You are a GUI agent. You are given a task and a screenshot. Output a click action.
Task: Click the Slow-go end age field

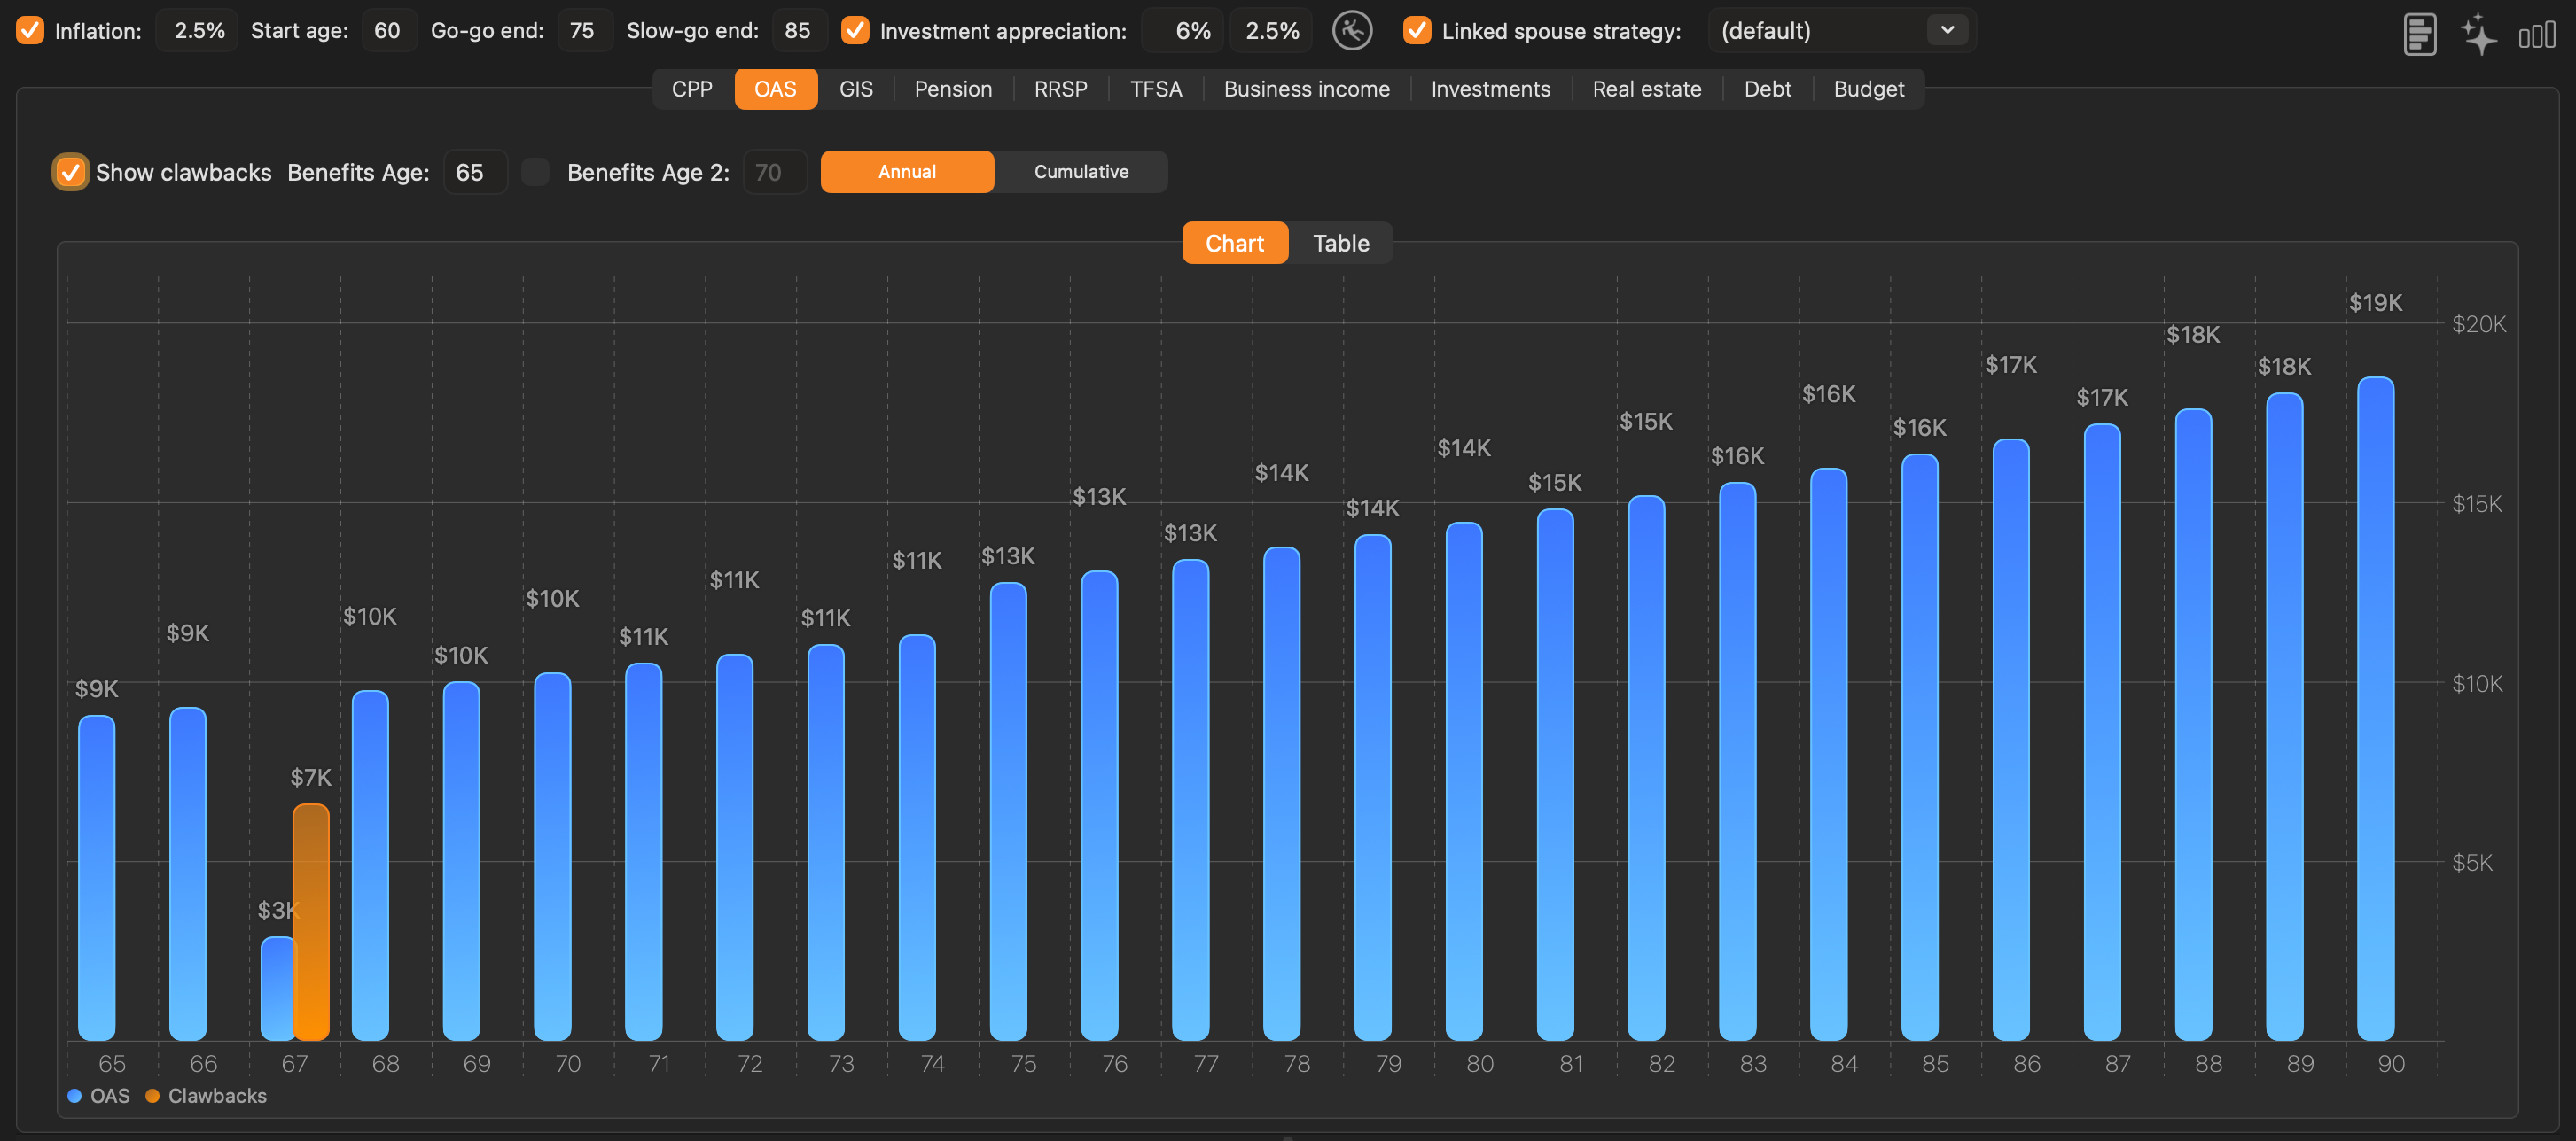[798, 31]
